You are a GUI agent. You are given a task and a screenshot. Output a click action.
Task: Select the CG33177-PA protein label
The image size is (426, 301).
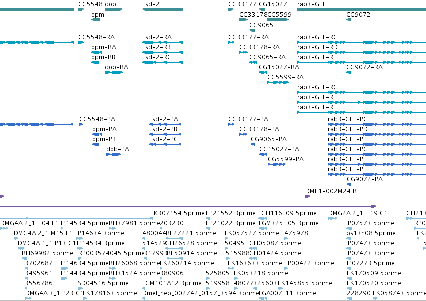pos(248,119)
